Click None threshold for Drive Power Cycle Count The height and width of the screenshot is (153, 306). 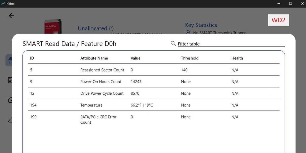[186, 93]
